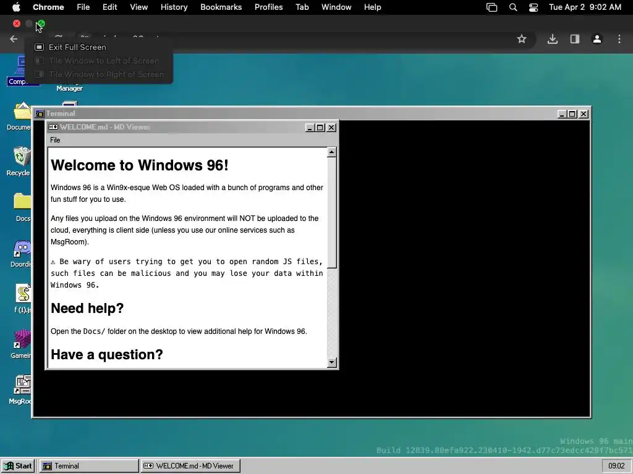The height and width of the screenshot is (474, 633).
Task: Click the MD Viewer scrollbar thumb
Action: click(332, 212)
